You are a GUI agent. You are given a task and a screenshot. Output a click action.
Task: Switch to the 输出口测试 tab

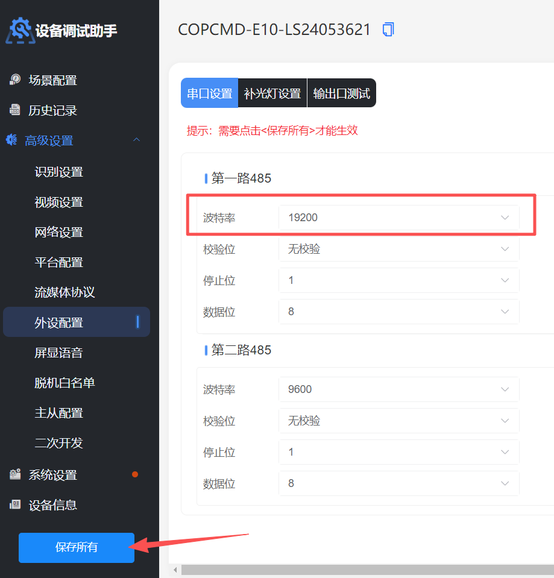coord(342,93)
